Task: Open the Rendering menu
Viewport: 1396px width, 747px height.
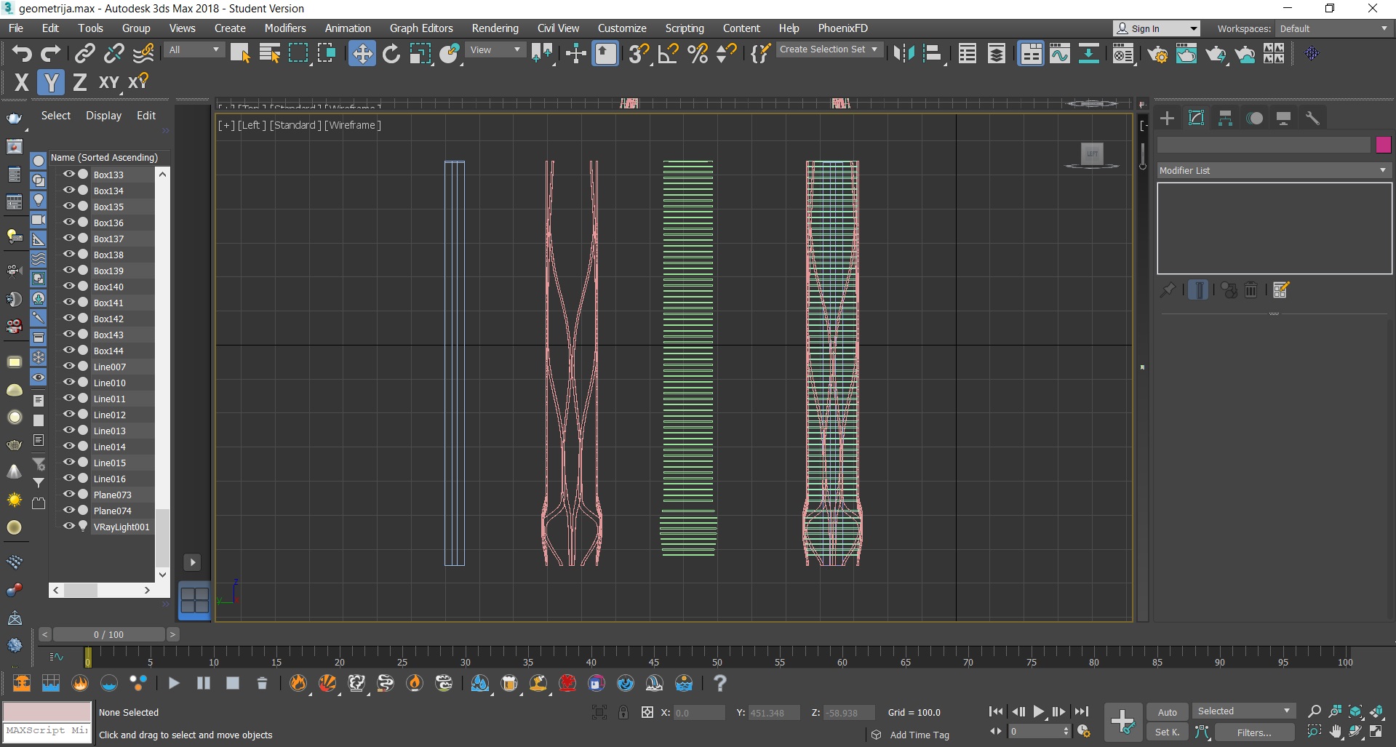Action: 495,28
